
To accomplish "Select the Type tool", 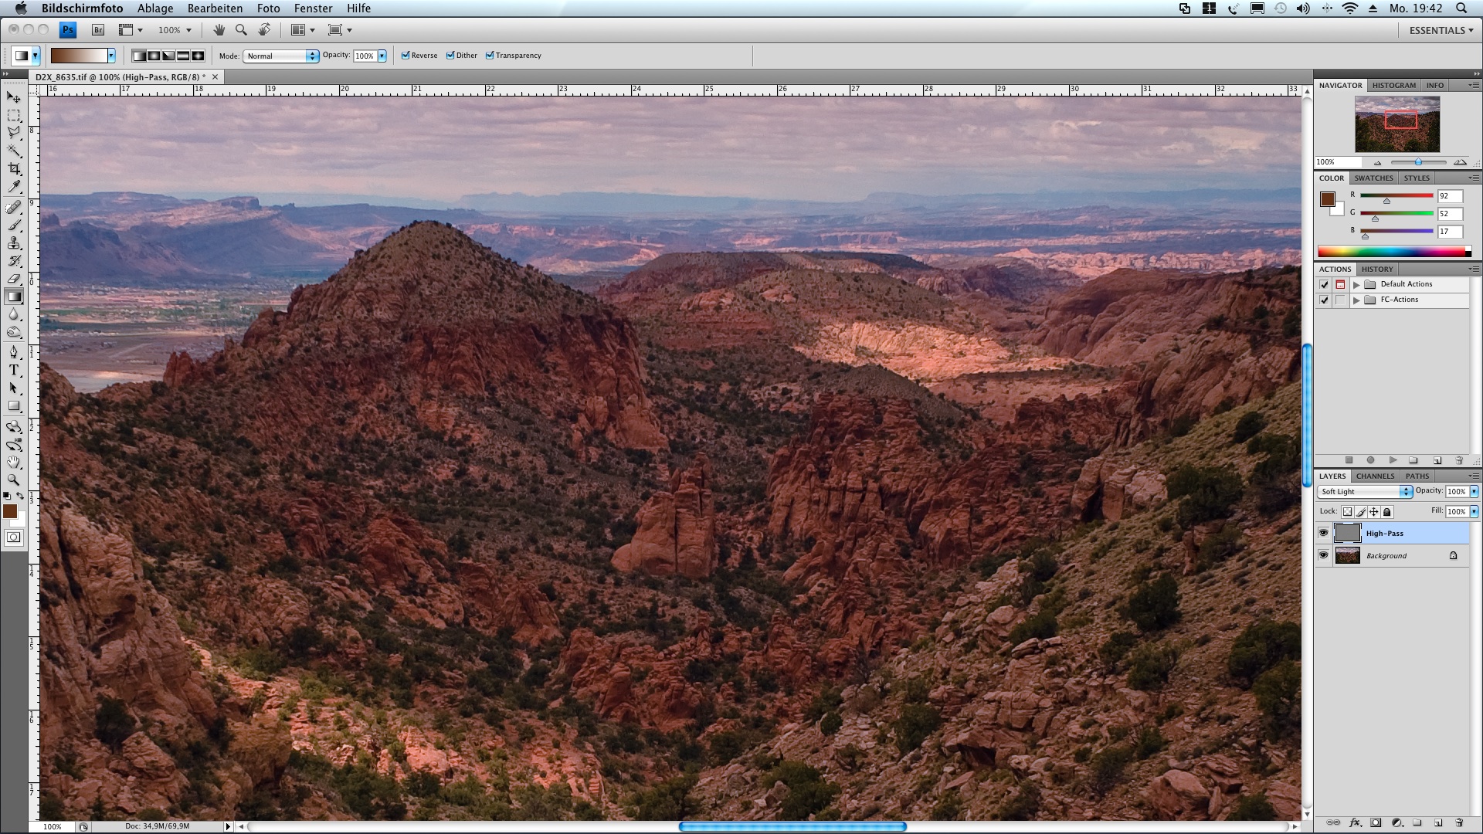I will pos(14,370).
